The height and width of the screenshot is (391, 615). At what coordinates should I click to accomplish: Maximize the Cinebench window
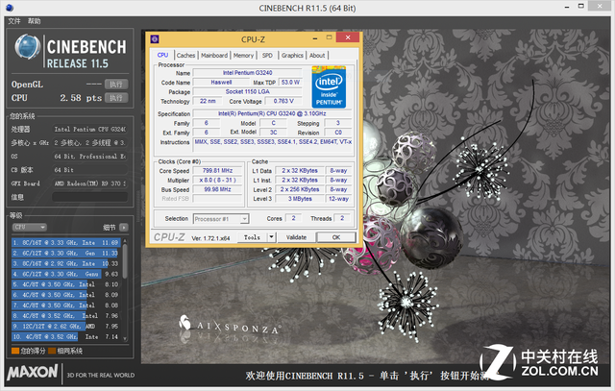581,6
